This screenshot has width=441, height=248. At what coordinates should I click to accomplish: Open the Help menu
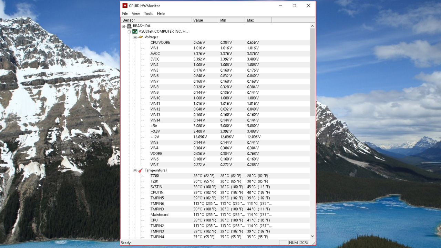[161, 13]
